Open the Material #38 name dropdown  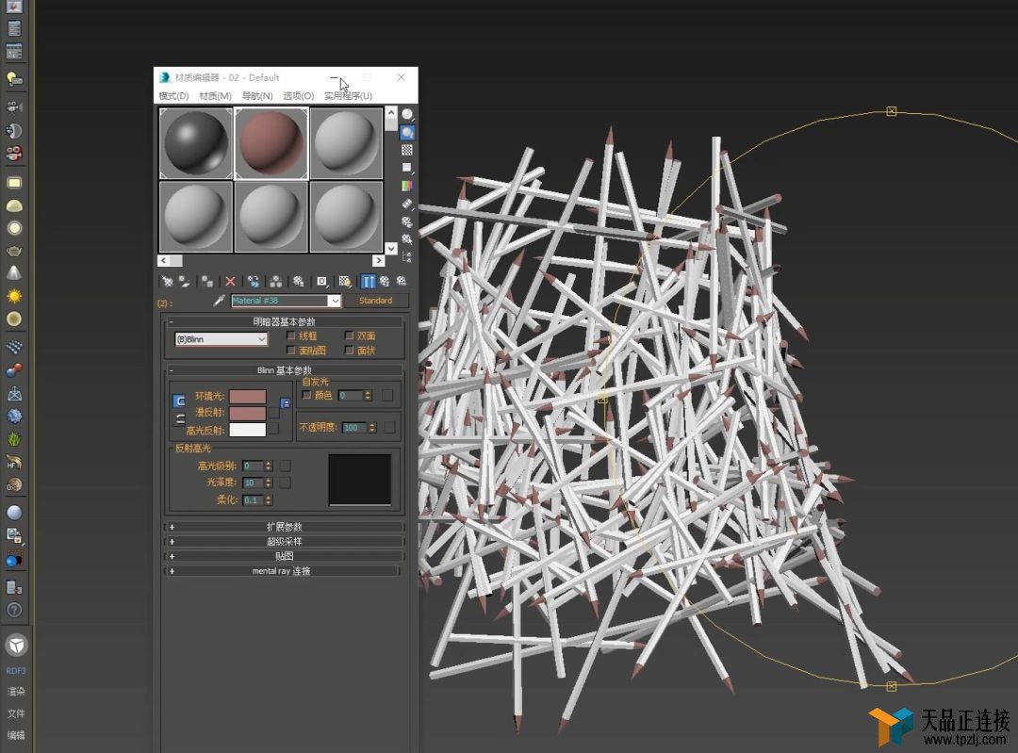click(334, 301)
